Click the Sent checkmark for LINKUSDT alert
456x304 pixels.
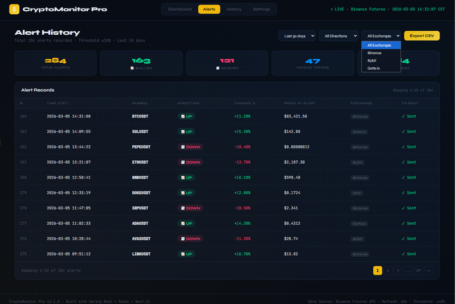(403, 254)
